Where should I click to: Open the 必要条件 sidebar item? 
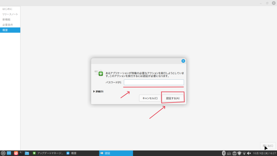pyautogui.click(x=7, y=25)
